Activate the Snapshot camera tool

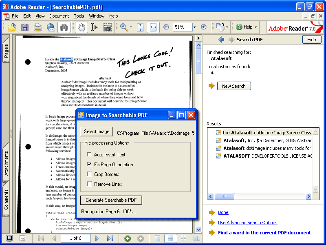point(107,27)
